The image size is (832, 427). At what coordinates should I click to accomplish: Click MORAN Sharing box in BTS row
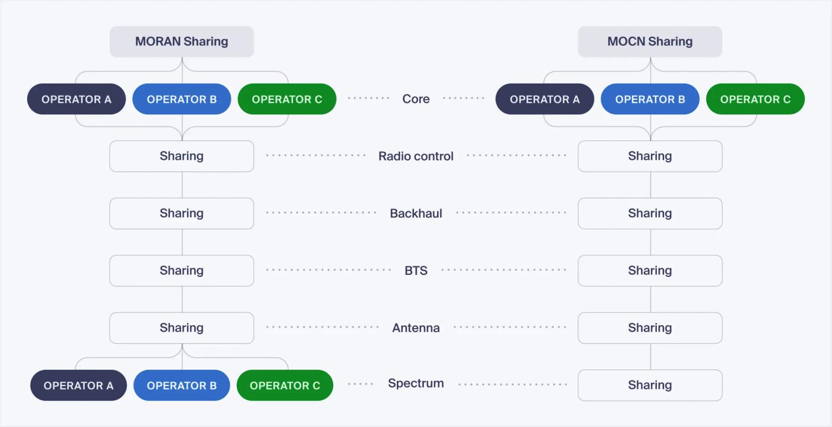click(x=181, y=271)
